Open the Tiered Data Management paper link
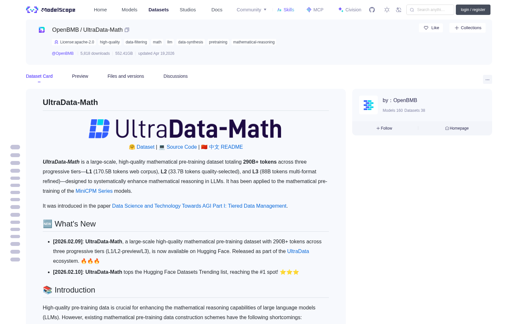 coord(199,206)
